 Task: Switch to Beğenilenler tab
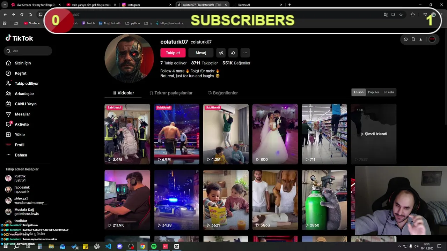223,93
